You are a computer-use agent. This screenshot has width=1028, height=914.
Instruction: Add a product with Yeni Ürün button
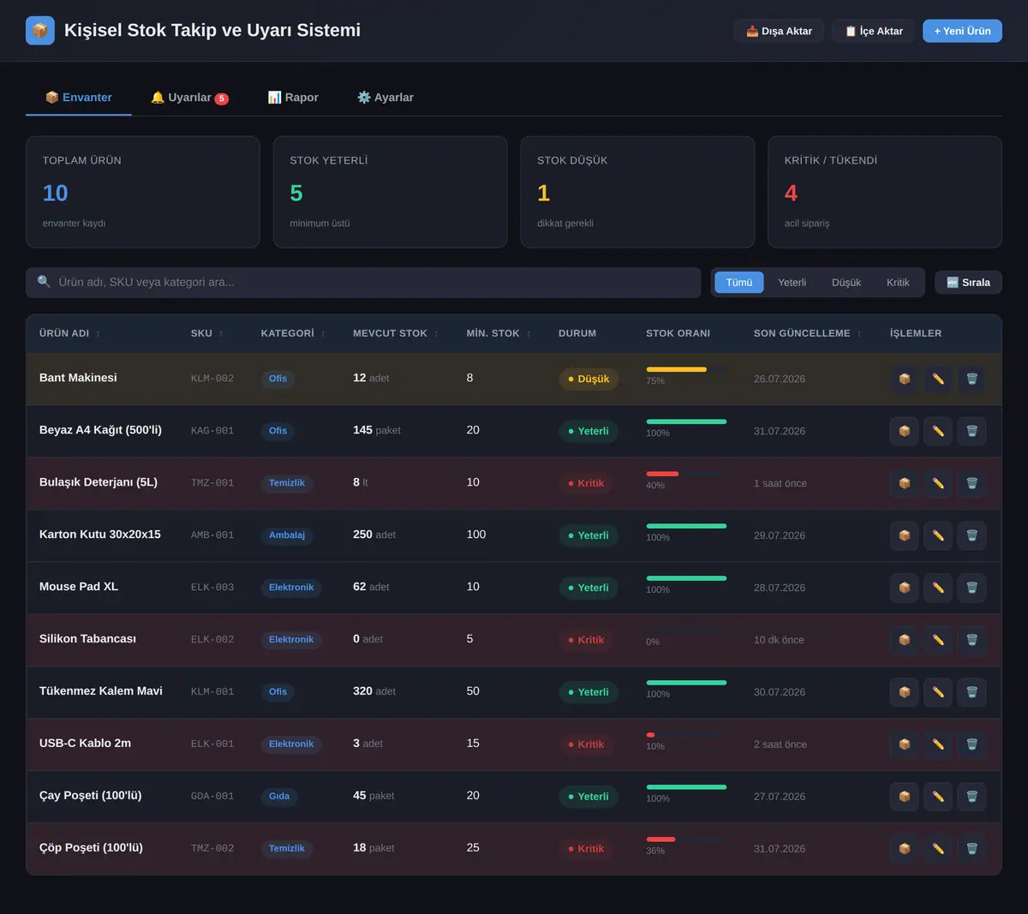(x=962, y=31)
